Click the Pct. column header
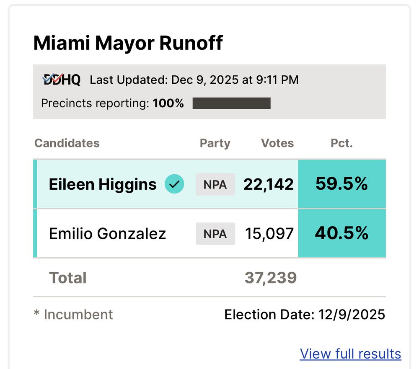 point(341,143)
